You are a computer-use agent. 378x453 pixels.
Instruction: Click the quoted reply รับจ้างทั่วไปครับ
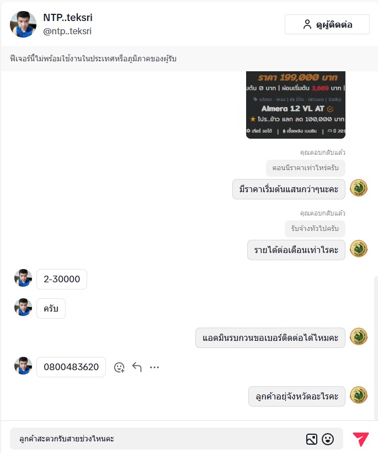pyautogui.click(x=315, y=229)
